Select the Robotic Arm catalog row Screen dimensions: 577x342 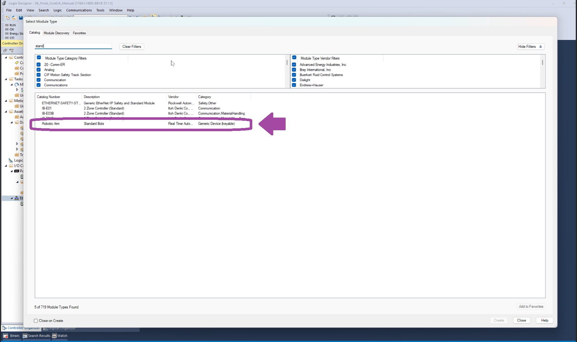[51, 124]
